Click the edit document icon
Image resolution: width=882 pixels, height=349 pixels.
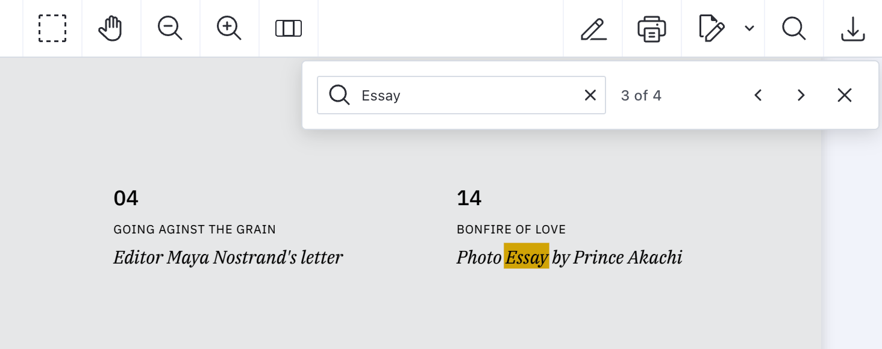(711, 28)
